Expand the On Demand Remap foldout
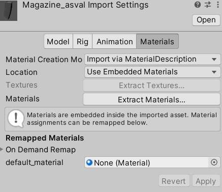The image size is (222, 192). click(2, 150)
